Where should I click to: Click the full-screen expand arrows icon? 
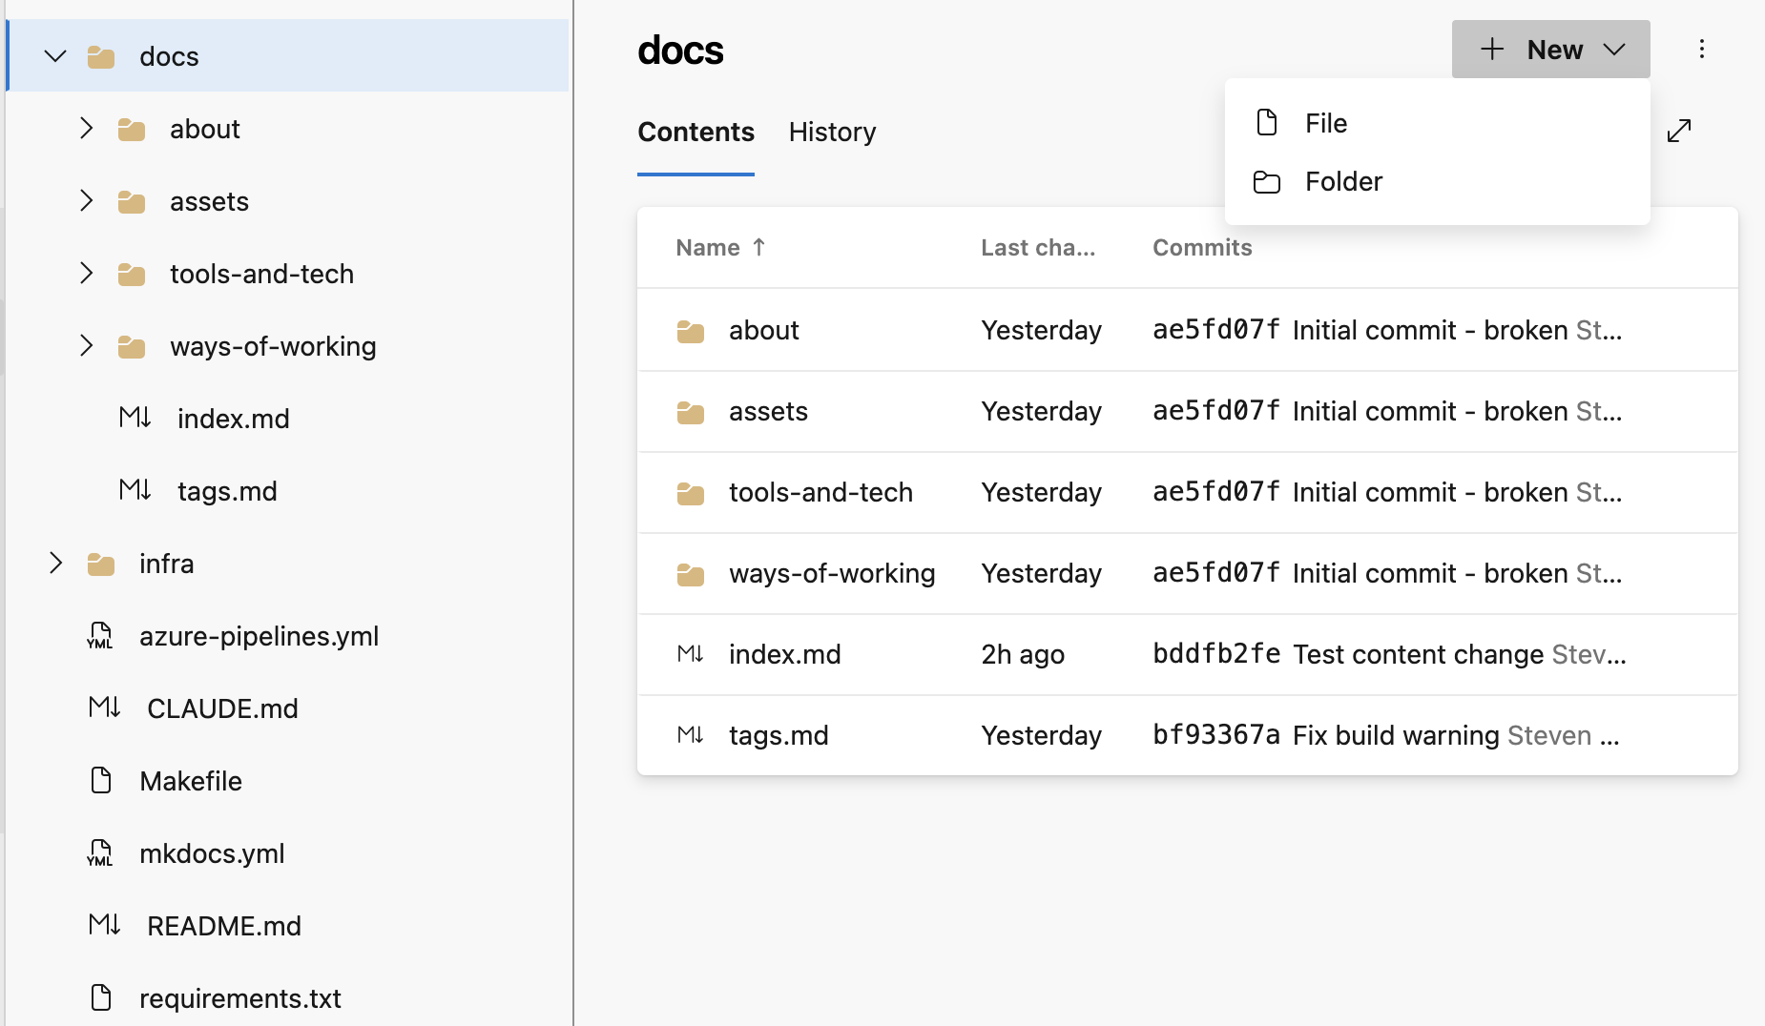click(x=1679, y=131)
